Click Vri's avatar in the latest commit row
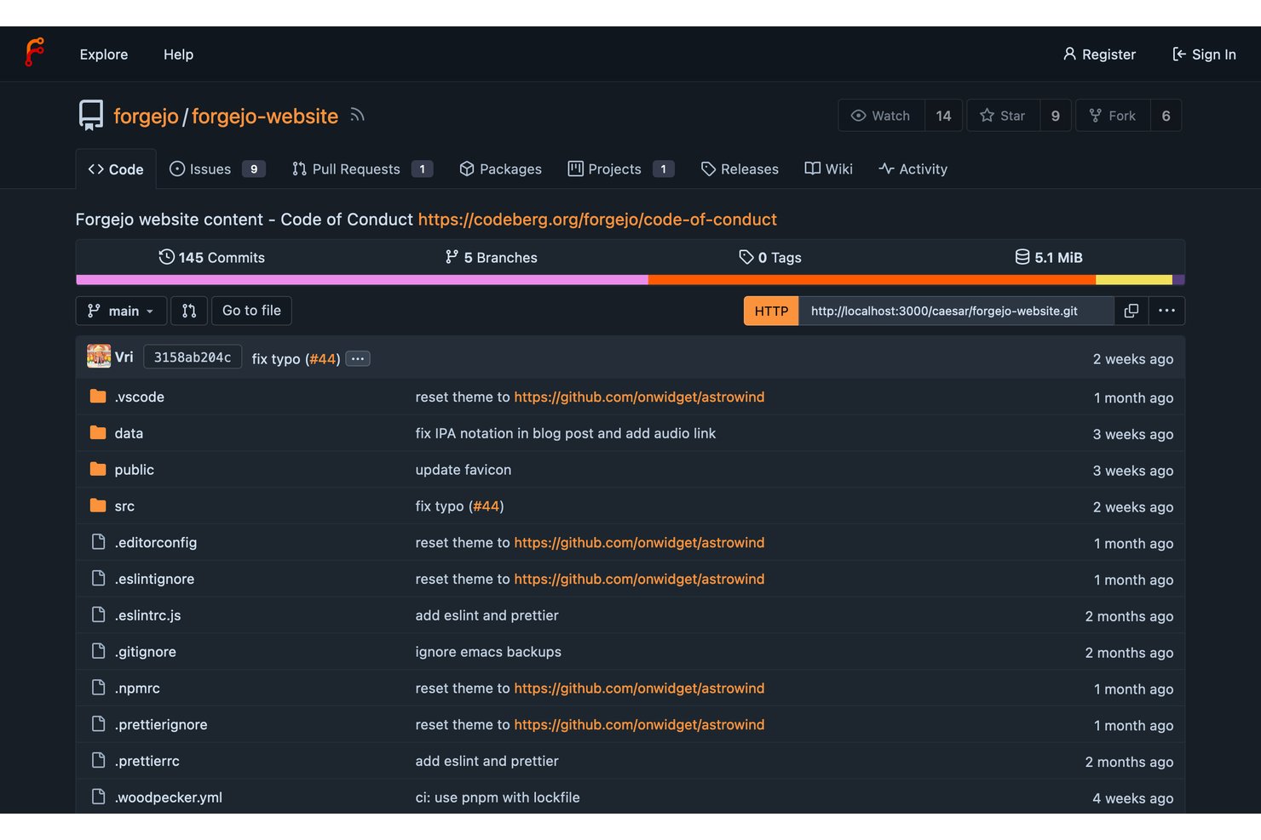Screen dimensions: 1261x840 (x=99, y=357)
